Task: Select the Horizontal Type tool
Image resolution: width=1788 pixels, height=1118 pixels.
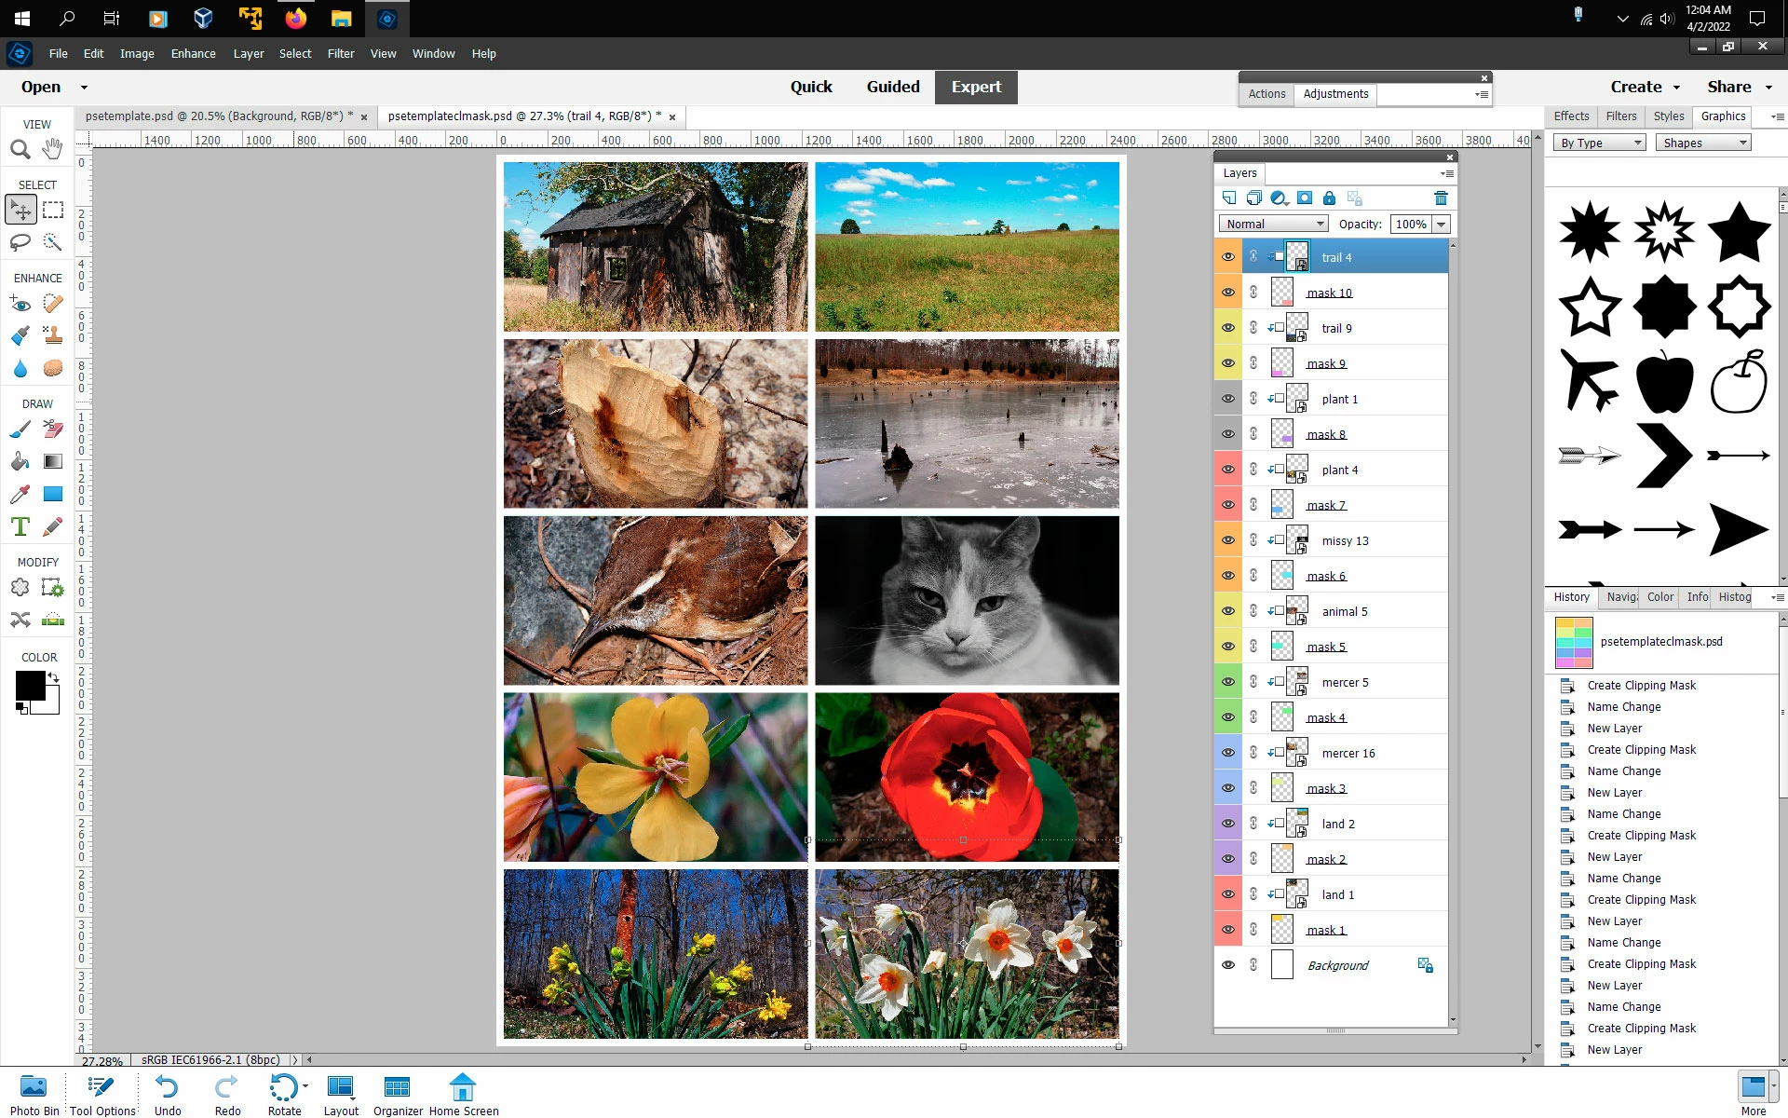Action: pos(20,526)
